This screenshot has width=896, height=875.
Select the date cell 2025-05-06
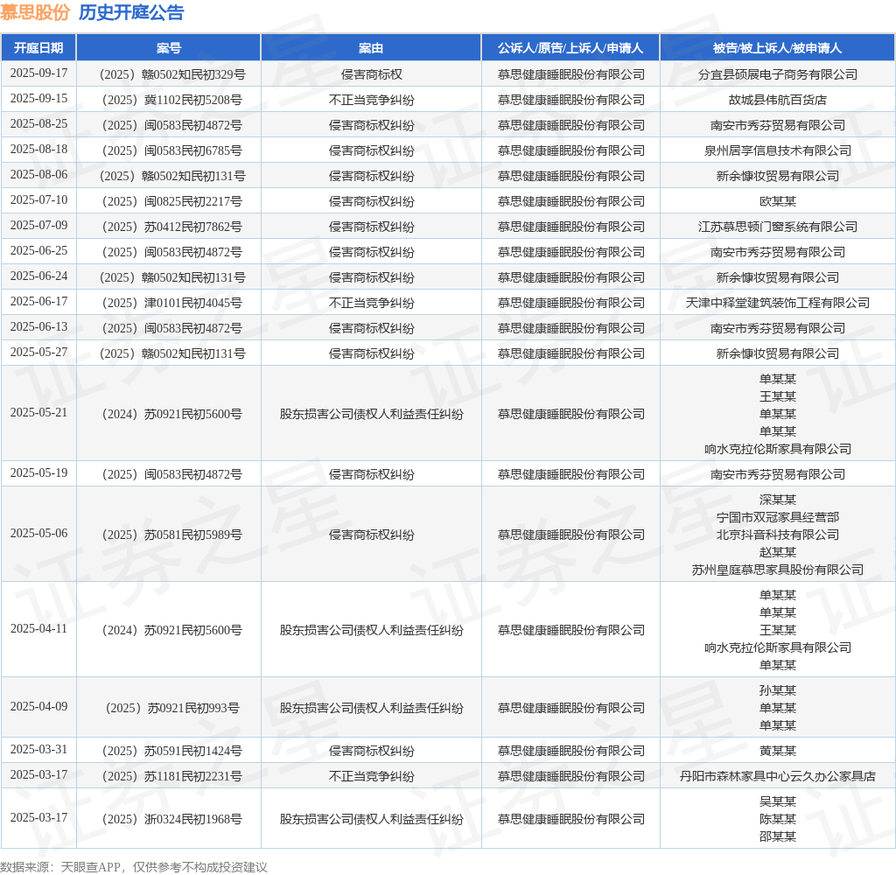coord(38,533)
